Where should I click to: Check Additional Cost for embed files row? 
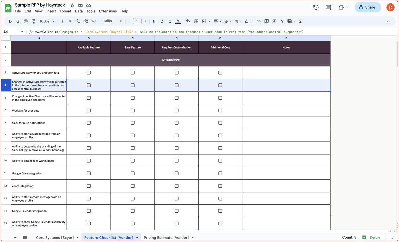pyautogui.click(x=220, y=161)
